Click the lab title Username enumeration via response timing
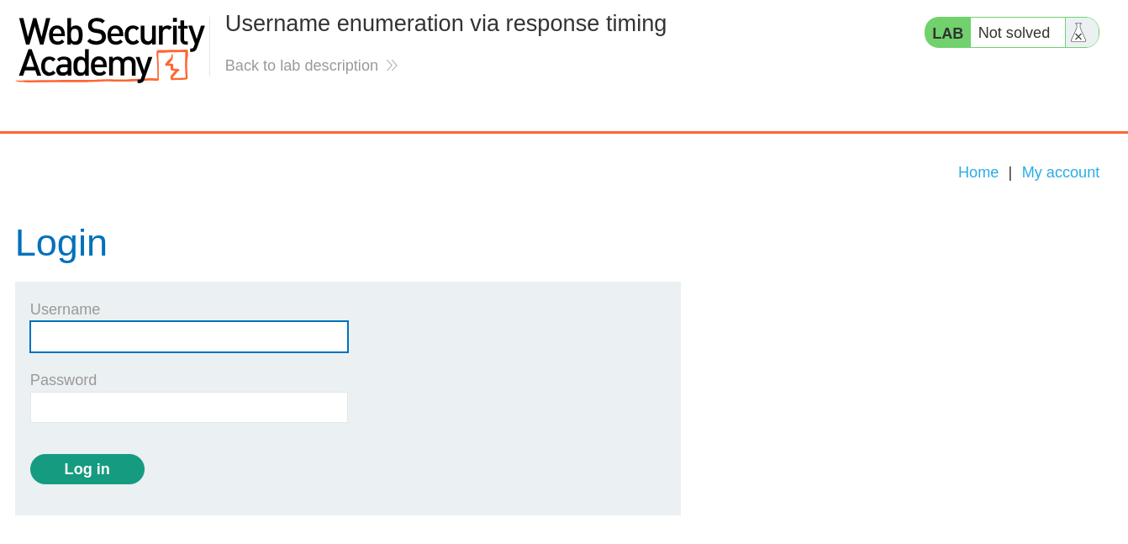 [445, 24]
